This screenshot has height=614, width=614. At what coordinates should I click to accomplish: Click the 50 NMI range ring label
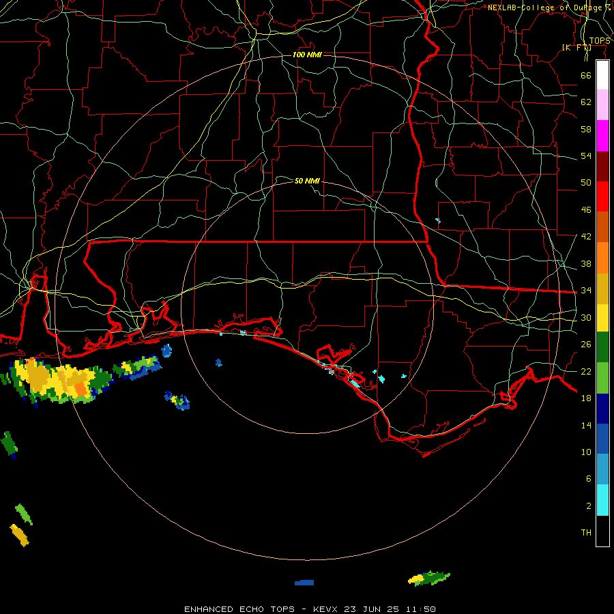point(307,181)
